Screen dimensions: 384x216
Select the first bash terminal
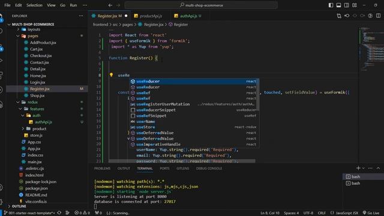pos(364,176)
